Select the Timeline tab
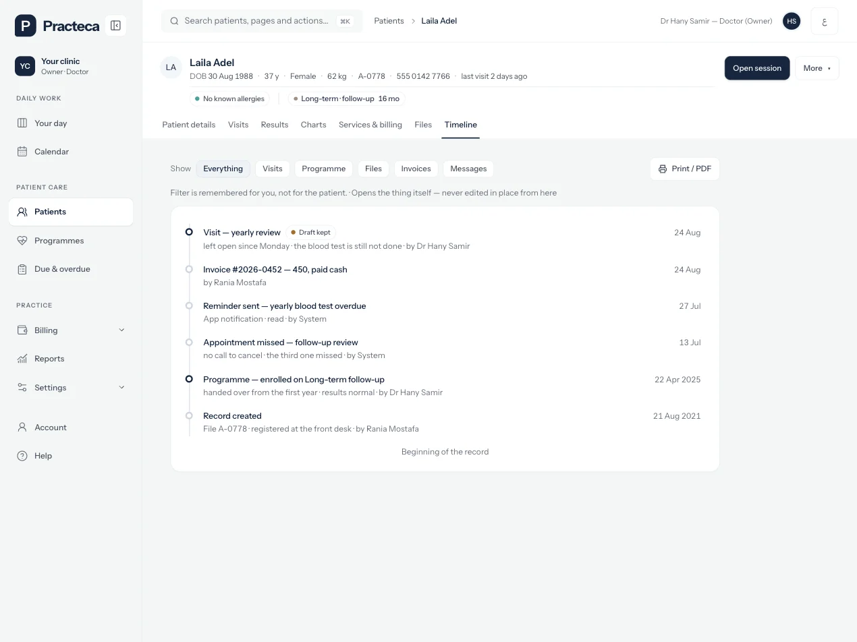857x642 pixels. click(461, 125)
